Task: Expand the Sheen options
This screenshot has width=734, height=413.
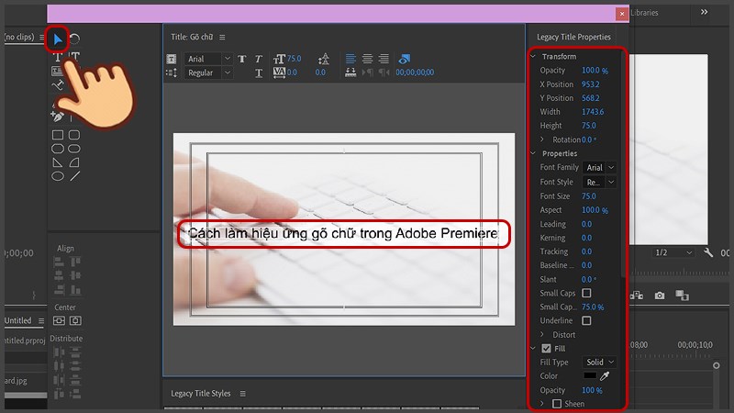Action: coord(542,403)
